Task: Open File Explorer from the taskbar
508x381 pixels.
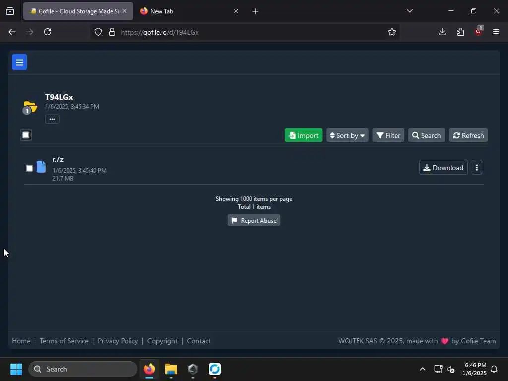Action: point(171,369)
